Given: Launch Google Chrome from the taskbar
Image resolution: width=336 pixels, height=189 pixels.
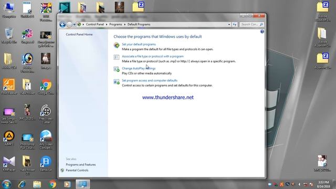Looking at the screenshot, I should click(x=52, y=184).
